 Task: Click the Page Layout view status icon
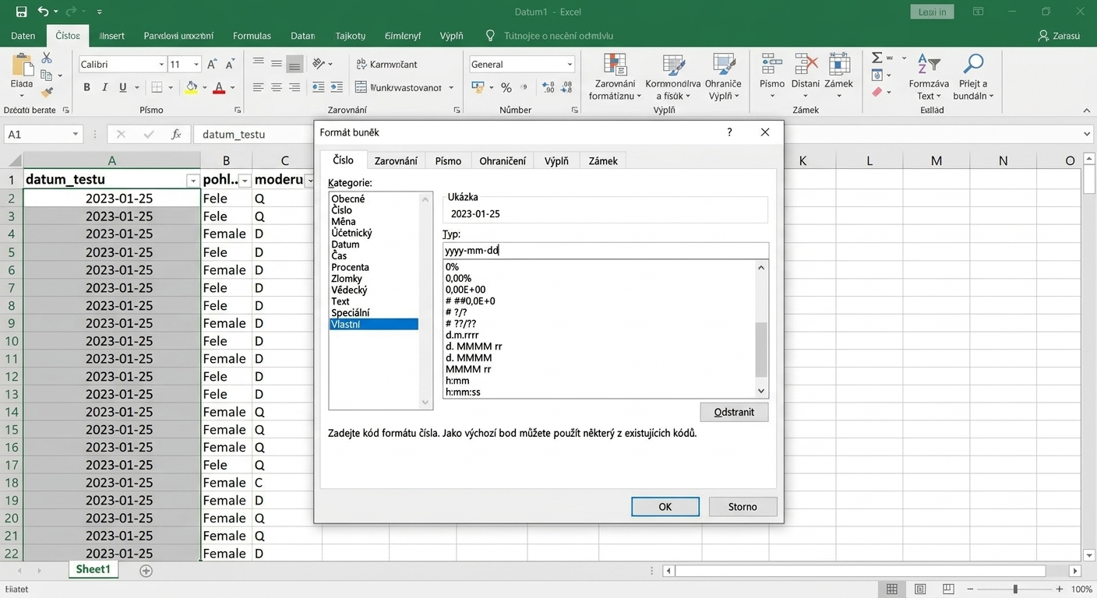920,589
